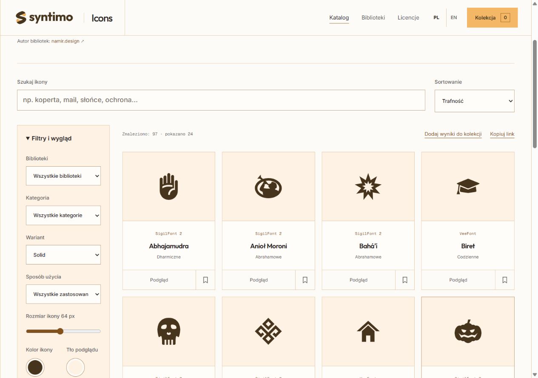Go to Biblioteki page

pos(373,18)
